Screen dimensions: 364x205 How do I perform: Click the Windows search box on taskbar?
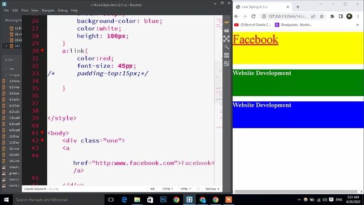point(58,200)
